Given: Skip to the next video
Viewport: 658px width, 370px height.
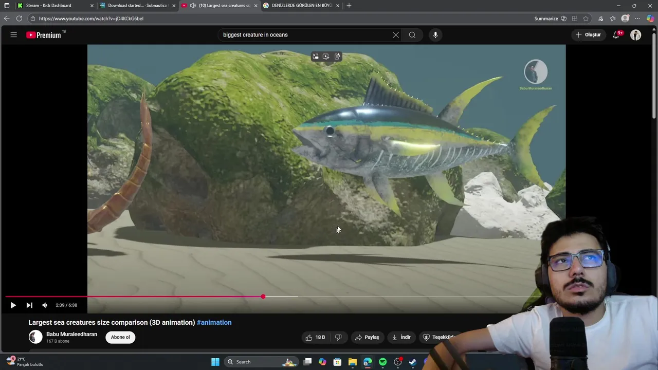Looking at the screenshot, I should [29, 305].
